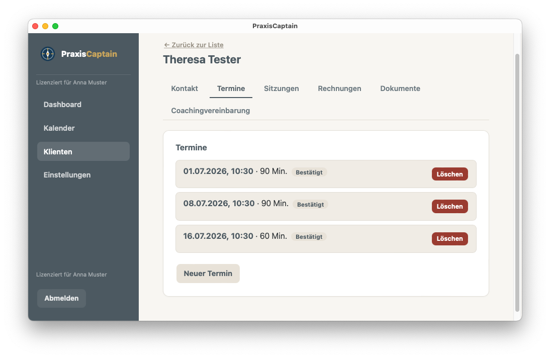Switch to the Sitzungen tab
Screen dimensions: 550x358
point(282,88)
